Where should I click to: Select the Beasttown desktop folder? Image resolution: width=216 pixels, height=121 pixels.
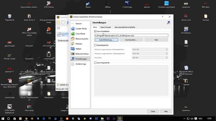(49, 95)
